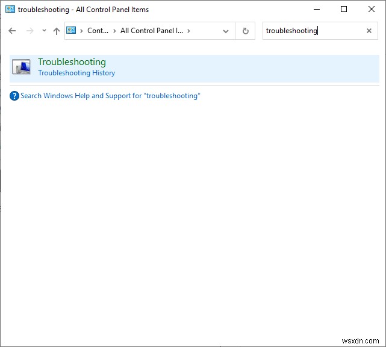
Task: Select All Control Panel Items breadcrumb
Action: pyautogui.click(x=151, y=31)
